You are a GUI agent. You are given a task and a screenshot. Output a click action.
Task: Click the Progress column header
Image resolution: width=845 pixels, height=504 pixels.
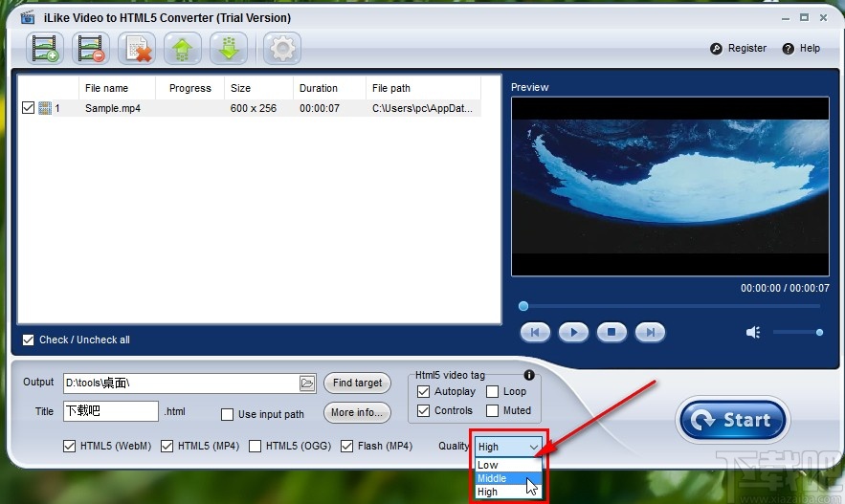click(189, 88)
